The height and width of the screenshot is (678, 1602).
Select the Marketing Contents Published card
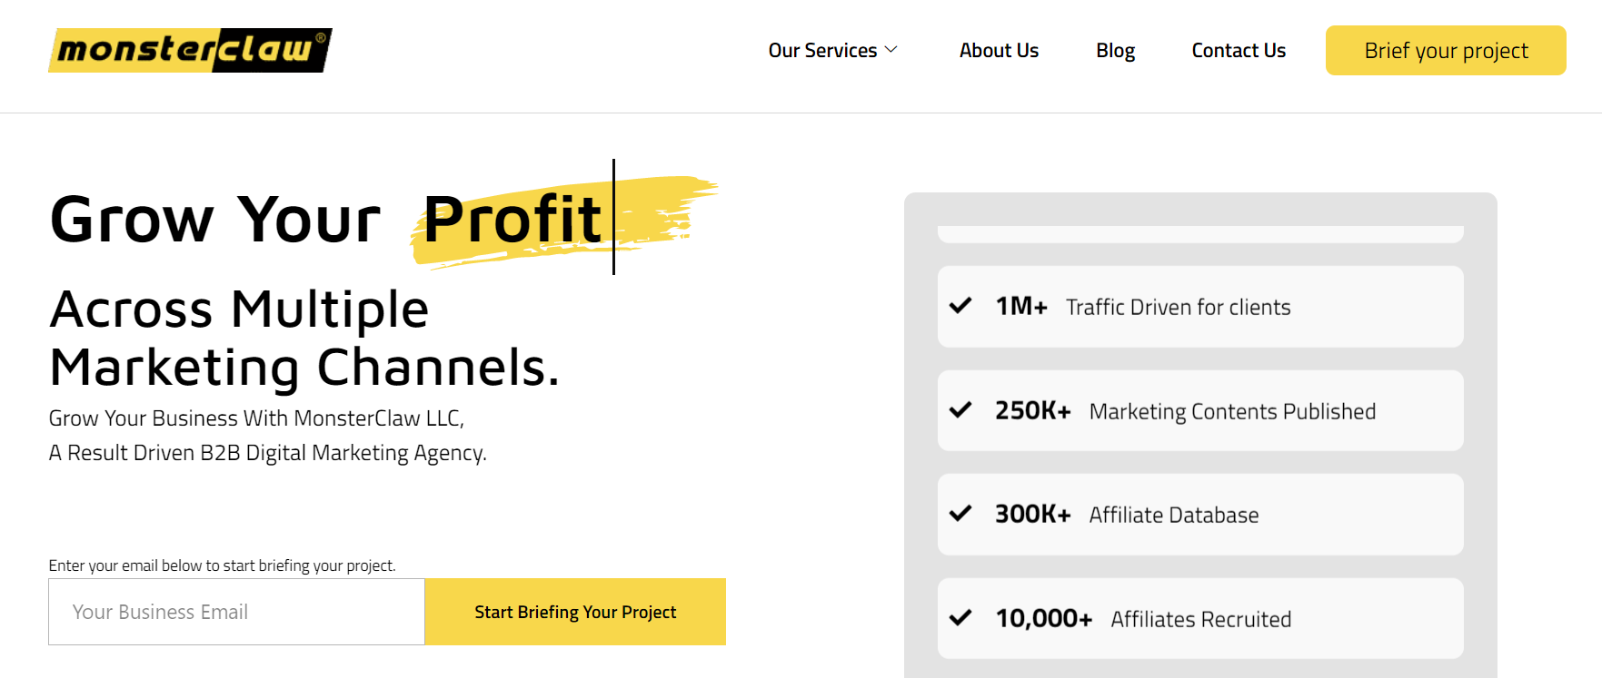(1200, 410)
